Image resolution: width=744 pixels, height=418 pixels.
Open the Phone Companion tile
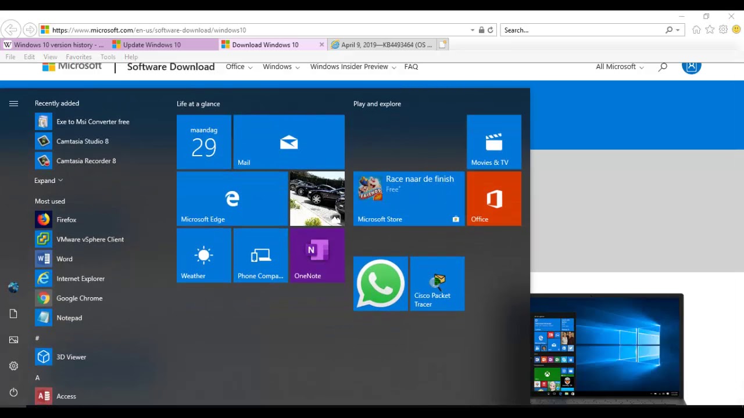[260, 255]
